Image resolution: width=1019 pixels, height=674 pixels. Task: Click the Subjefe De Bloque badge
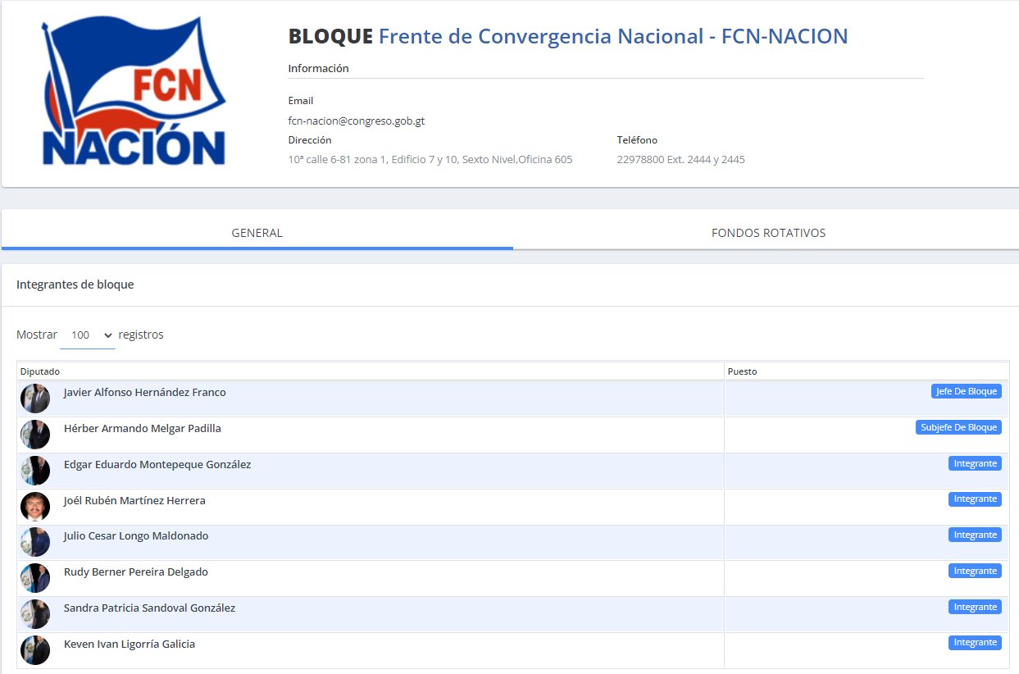(x=958, y=427)
